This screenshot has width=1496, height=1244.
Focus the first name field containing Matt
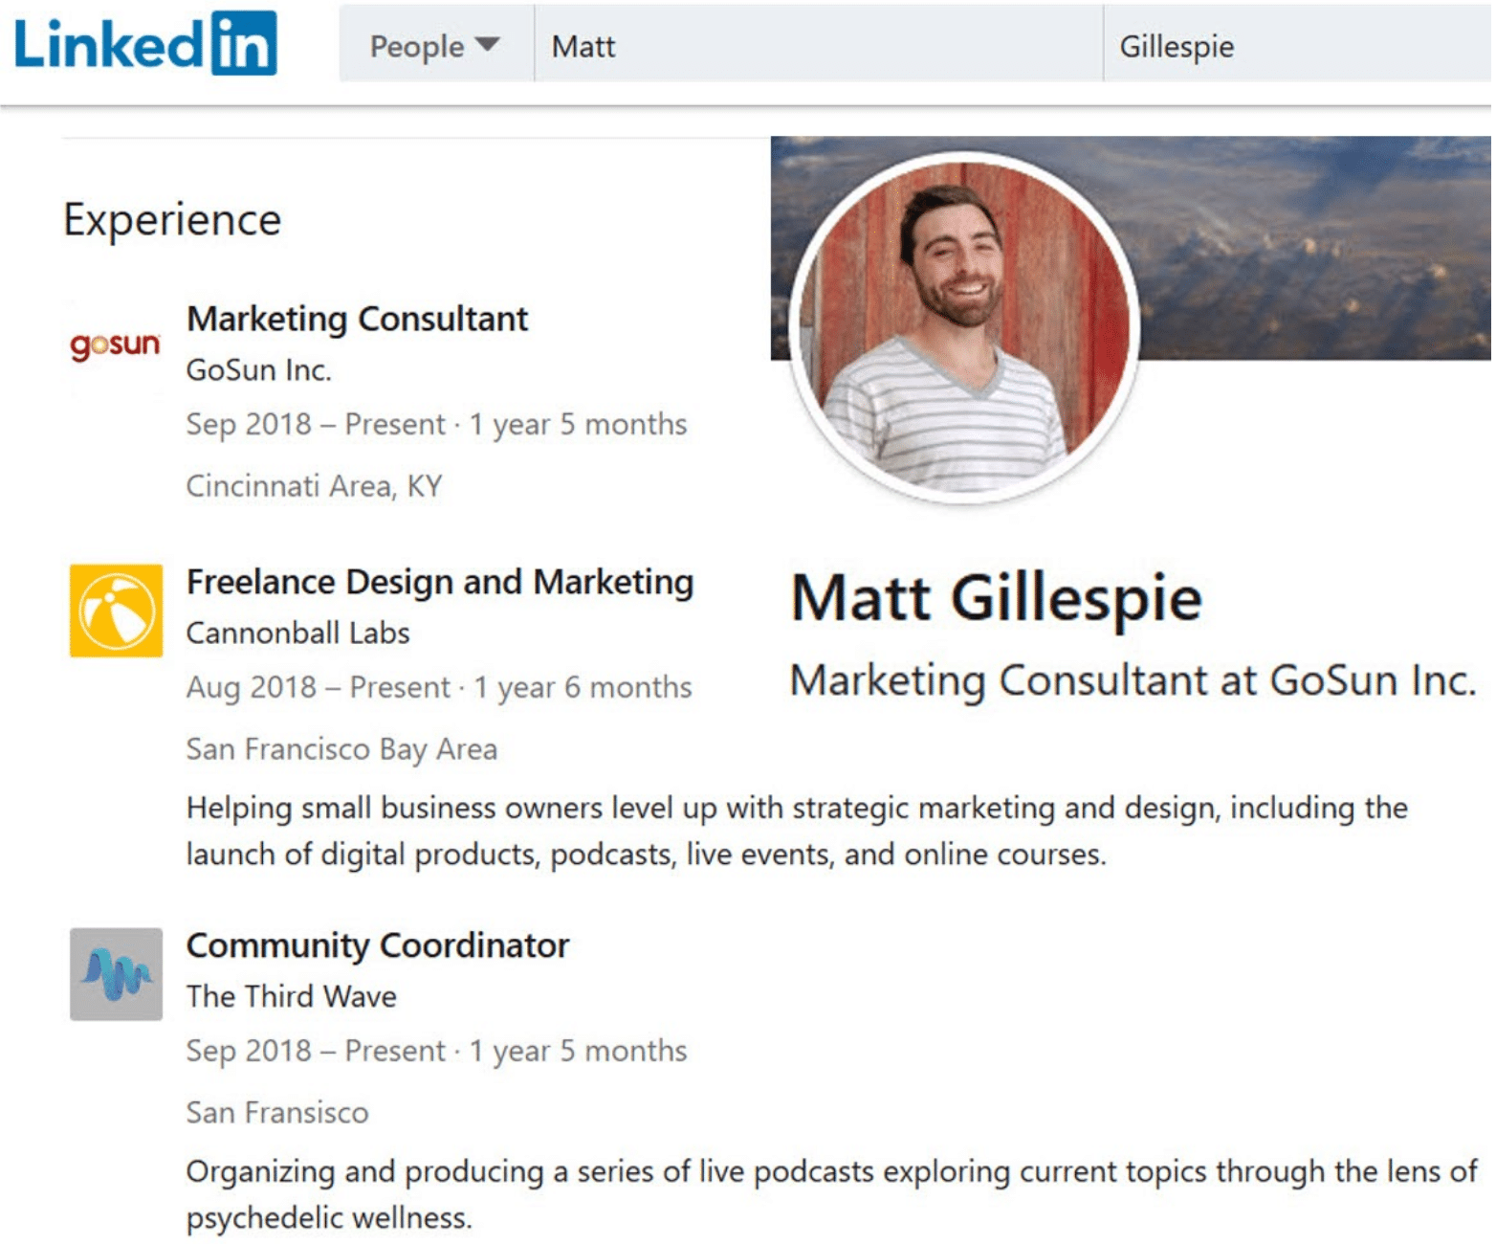point(819,46)
